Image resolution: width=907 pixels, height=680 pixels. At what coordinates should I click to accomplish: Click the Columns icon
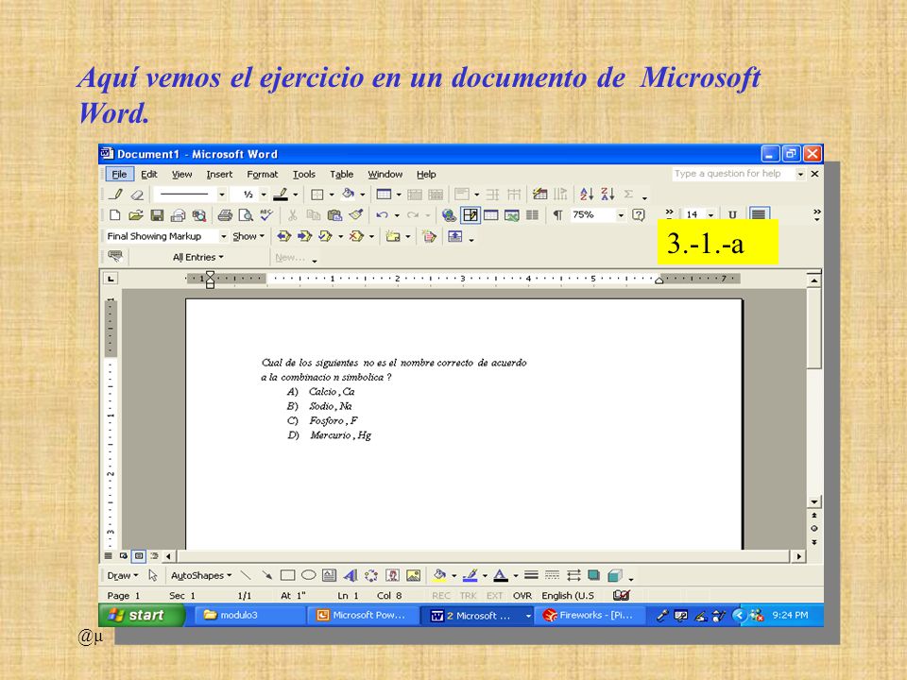(x=532, y=215)
